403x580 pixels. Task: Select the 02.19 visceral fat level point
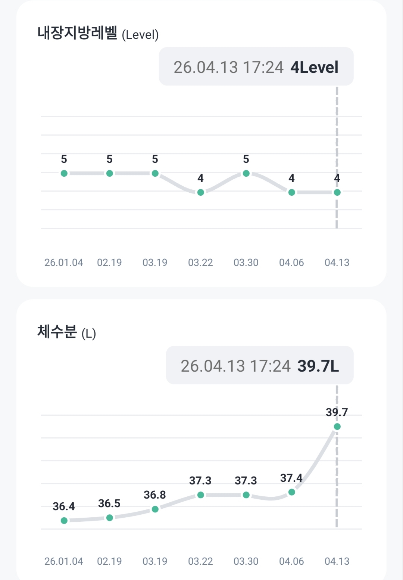tap(110, 173)
